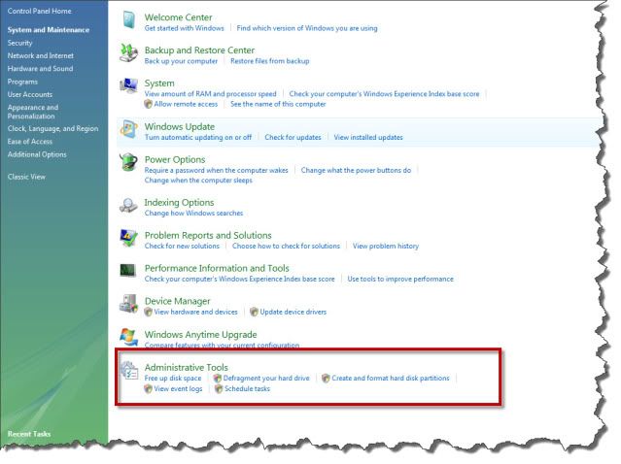Open Appearance and Personalization category
Viewport: 621px width, 464px height.
pyautogui.click(x=33, y=112)
